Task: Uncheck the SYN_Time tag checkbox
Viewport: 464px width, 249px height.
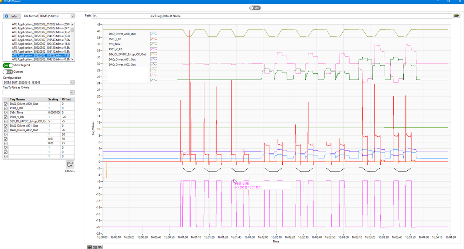Action: (6, 113)
